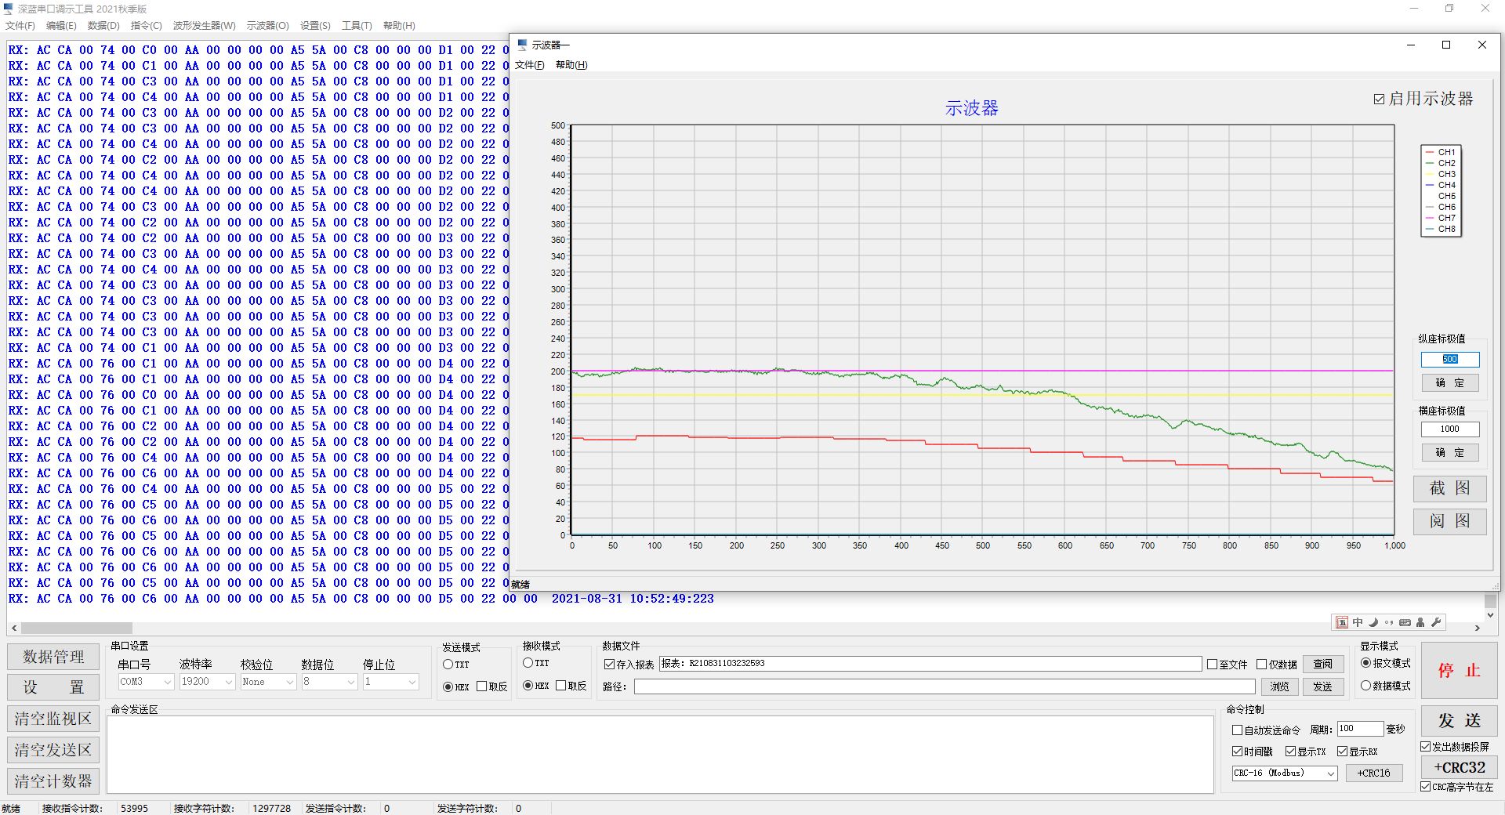Image resolution: width=1505 pixels, height=815 pixels.
Task: Open the CRC-16 (Modbus) dropdown
Action: (1285, 773)
